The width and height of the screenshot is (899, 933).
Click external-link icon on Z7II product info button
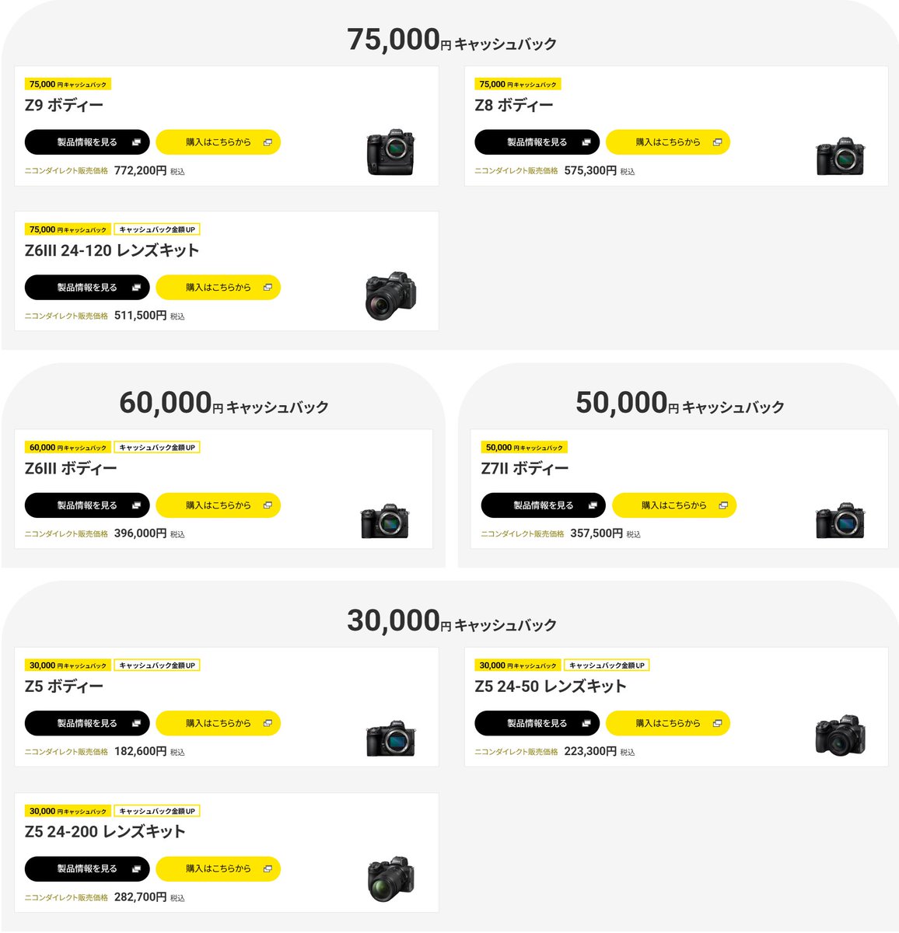593,505
